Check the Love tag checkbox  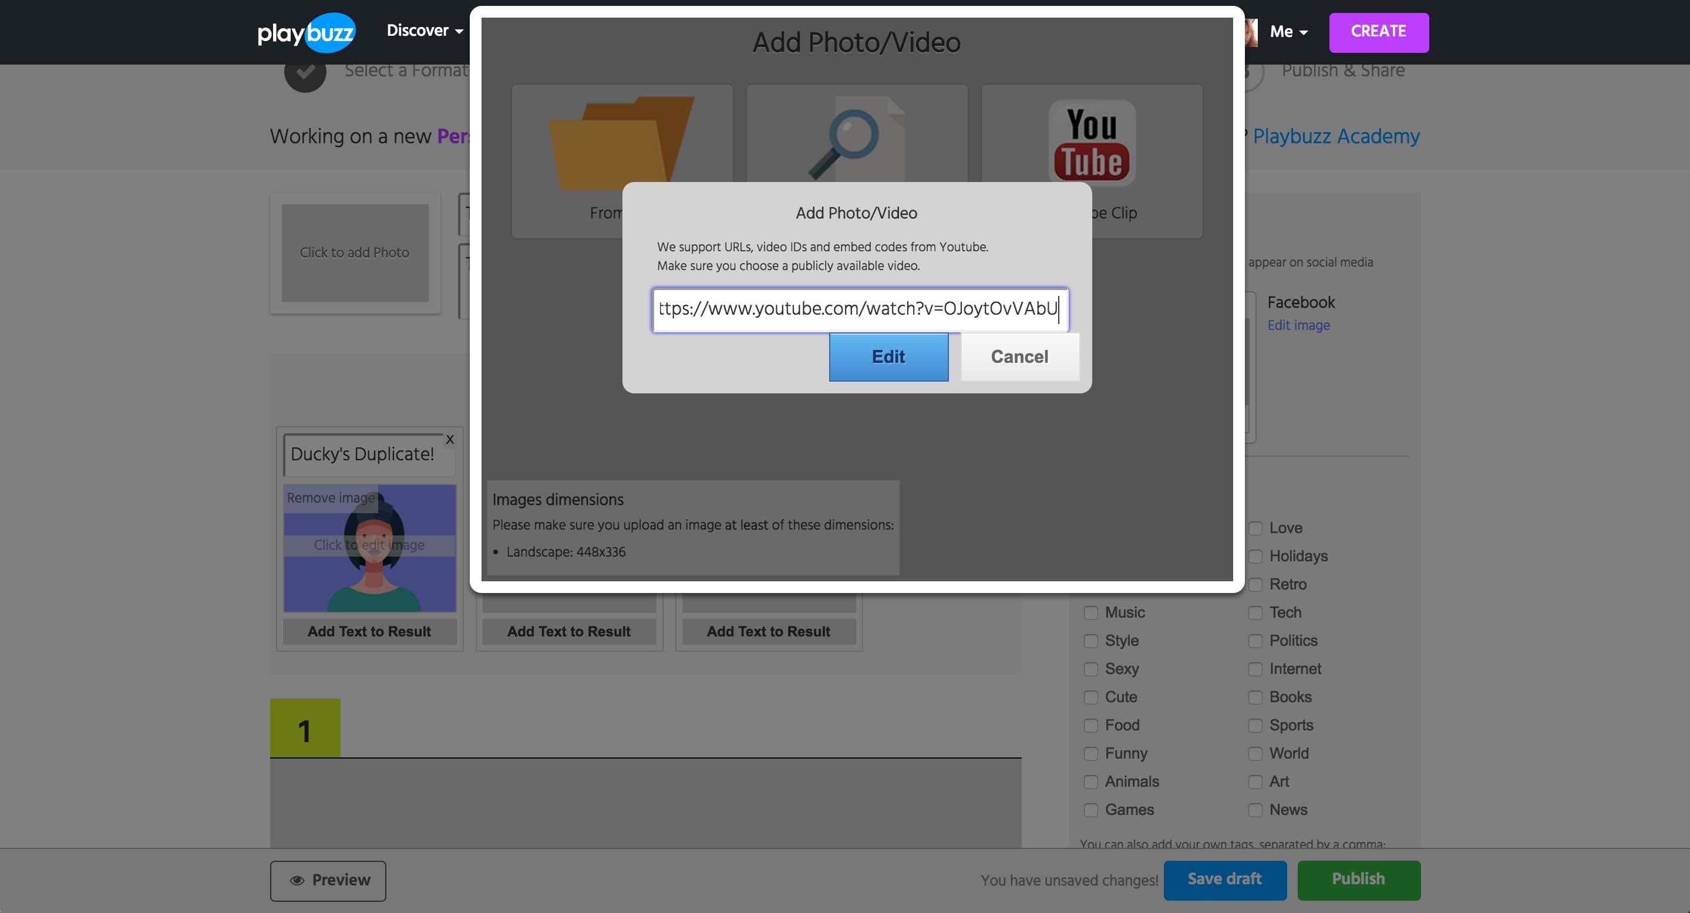pos(1255,528)
